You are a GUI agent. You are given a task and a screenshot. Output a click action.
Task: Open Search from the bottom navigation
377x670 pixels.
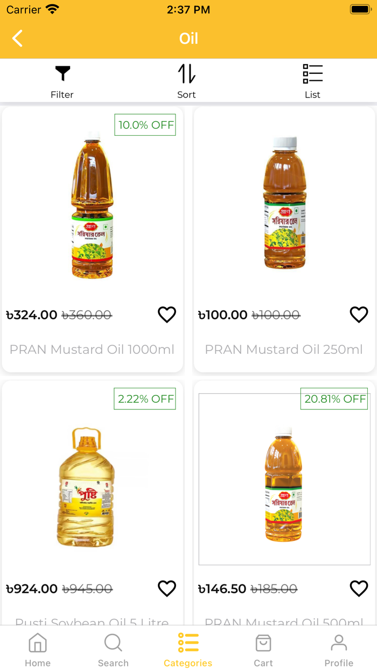113,649
